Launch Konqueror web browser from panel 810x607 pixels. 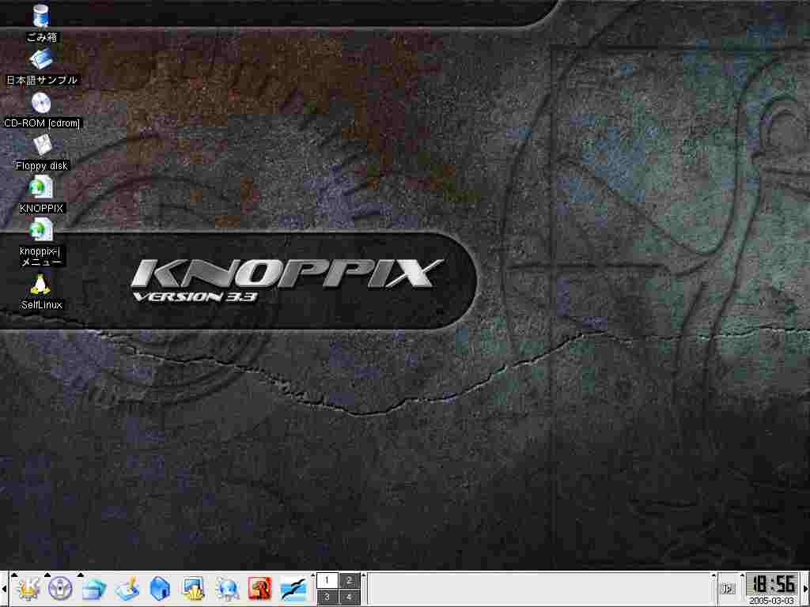tap(226, 588)
